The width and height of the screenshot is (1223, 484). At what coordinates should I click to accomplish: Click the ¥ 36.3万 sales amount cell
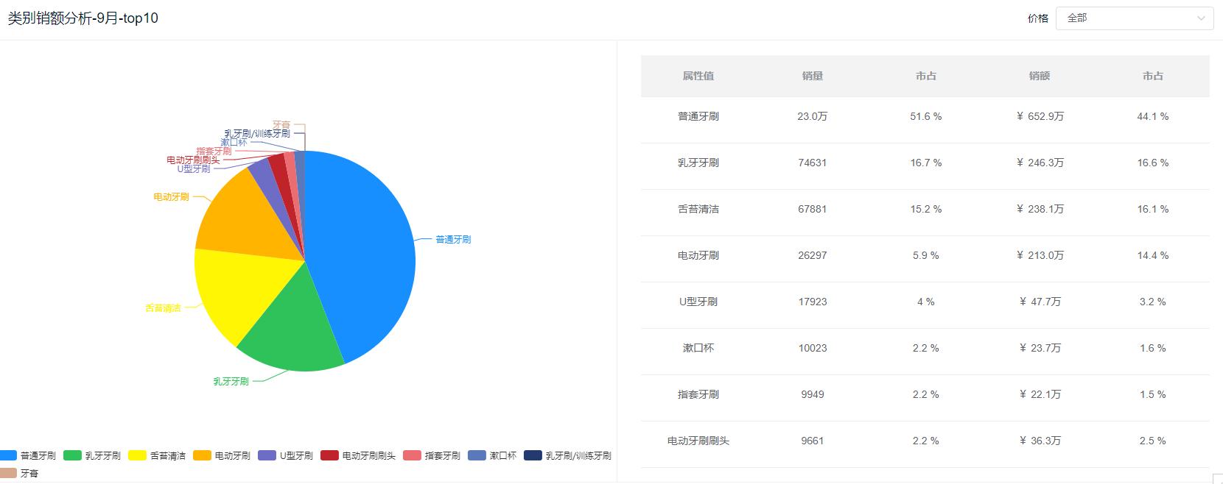tap(1040, 441)
